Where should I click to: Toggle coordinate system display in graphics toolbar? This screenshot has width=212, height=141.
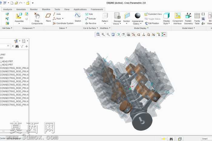pyautogui.click(x=153, y=35)
